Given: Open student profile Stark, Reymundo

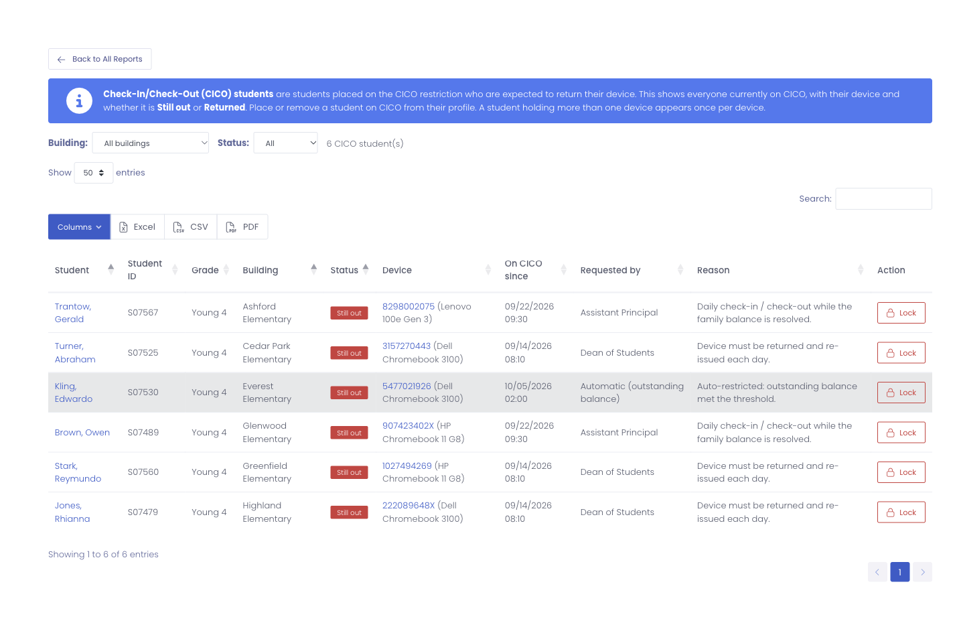Looking at the screenshot, I should [x=78, y=472].
